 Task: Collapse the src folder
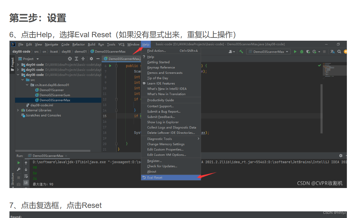[x=23, y=80]
